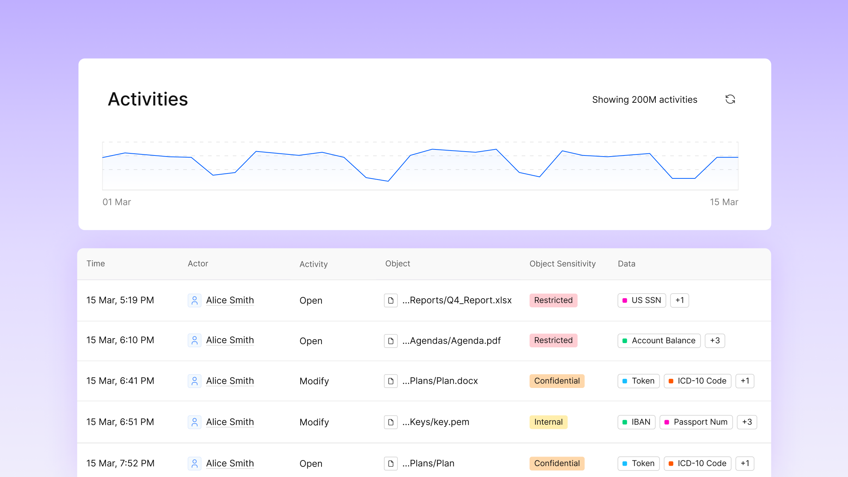Sort by Object Sensitivity column header
The height and width of the screenshot is (477, 848).
pyautogui.click(x=563, y=264)
